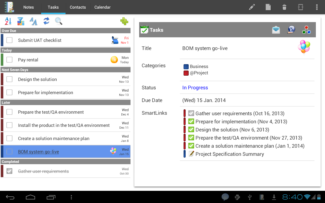325x203 pixels.
Task: Check the Submit UAT checklist checkbox
Action: 9,40
